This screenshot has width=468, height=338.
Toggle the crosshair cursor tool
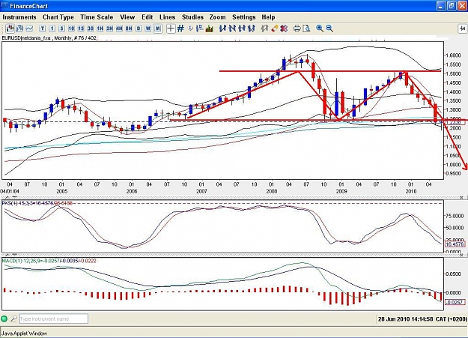pos(171,28)
